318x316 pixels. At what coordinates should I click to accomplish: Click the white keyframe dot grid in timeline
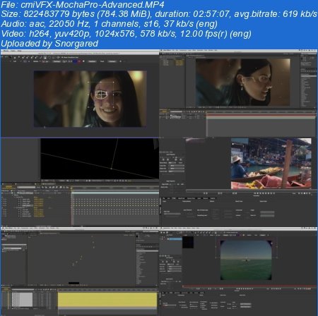click(115, 207)
